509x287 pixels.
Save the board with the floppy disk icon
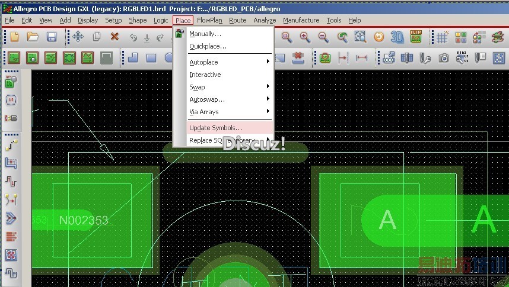coord(52,37)
